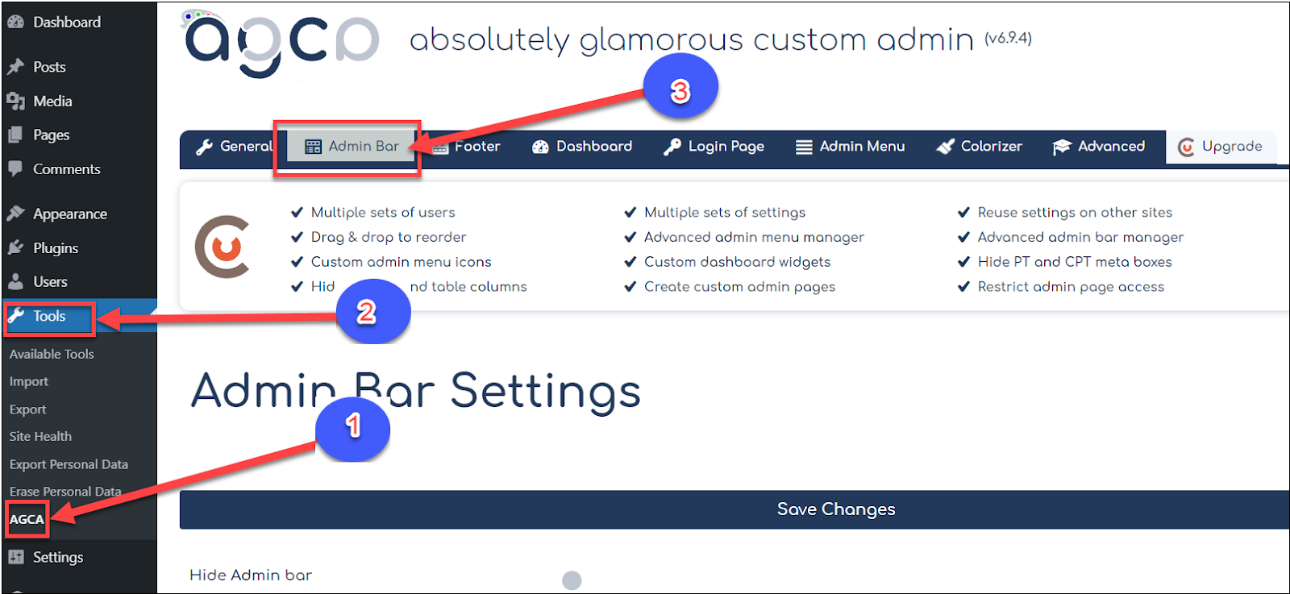This screenshot has height=594, width=1290.
Task: Click the Admin Menu hamburger icon
Action: click(804, 147)
